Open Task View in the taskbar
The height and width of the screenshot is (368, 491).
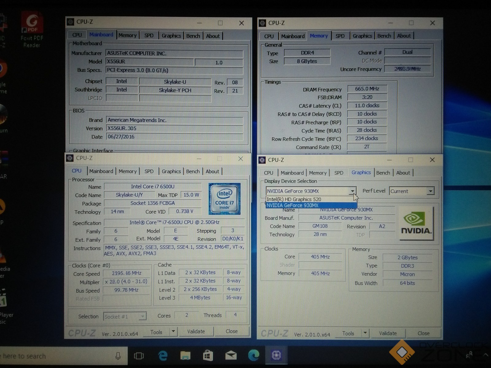139,356
